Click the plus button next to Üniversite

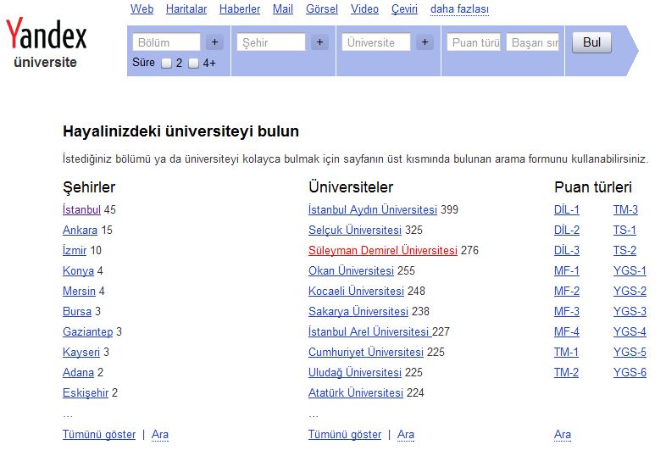pyautogui.click(x=425, y=42)
